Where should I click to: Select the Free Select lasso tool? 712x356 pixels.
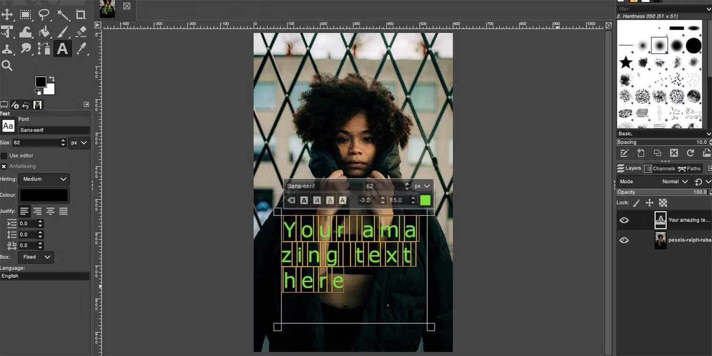[44, 15]
